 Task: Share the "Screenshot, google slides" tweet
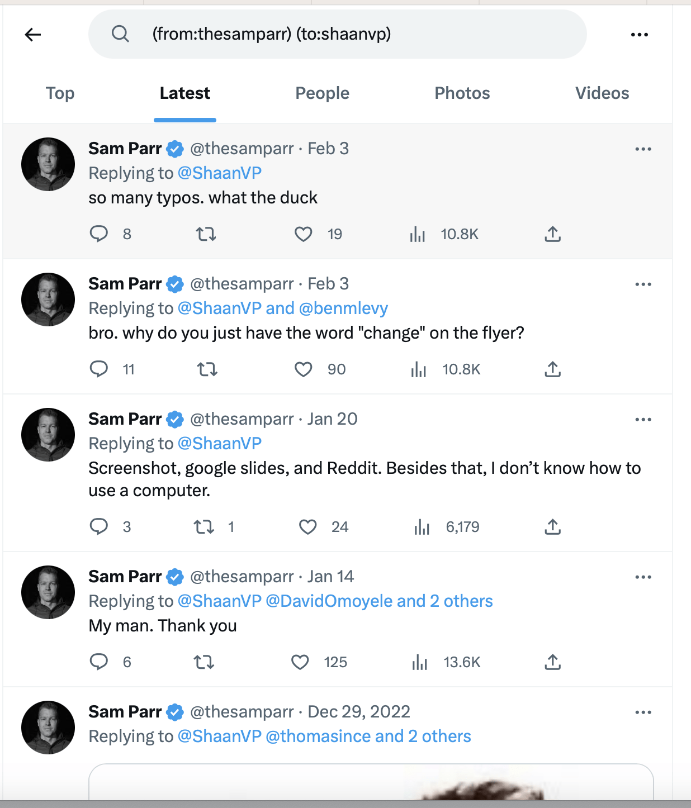552,527
